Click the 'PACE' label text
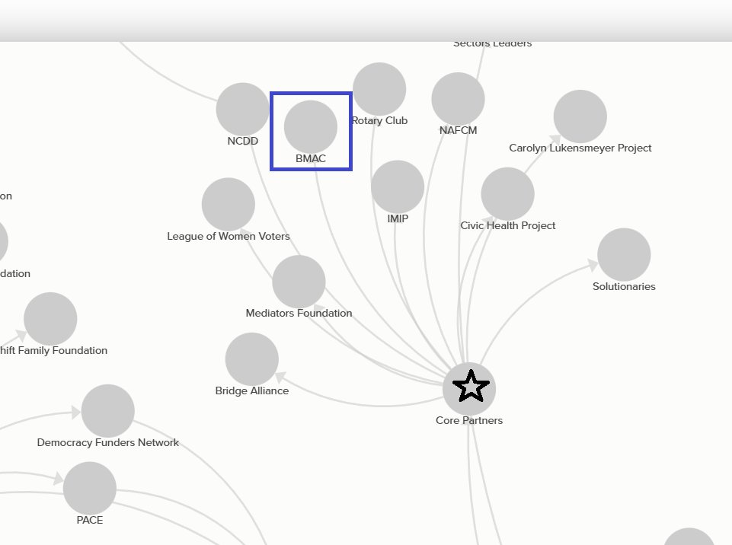 [90, 521]
